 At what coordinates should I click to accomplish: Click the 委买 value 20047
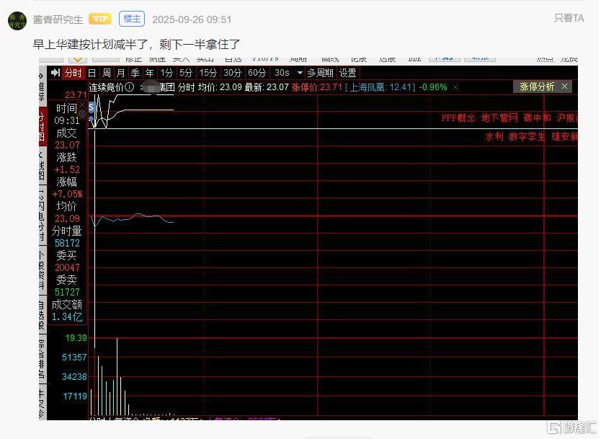point(67,267)
